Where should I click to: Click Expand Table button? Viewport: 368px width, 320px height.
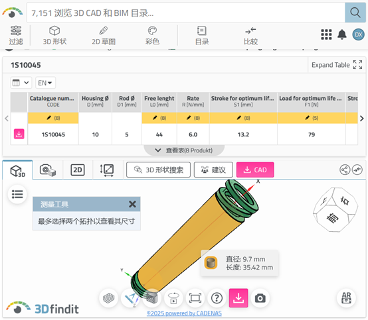point(337,65)
